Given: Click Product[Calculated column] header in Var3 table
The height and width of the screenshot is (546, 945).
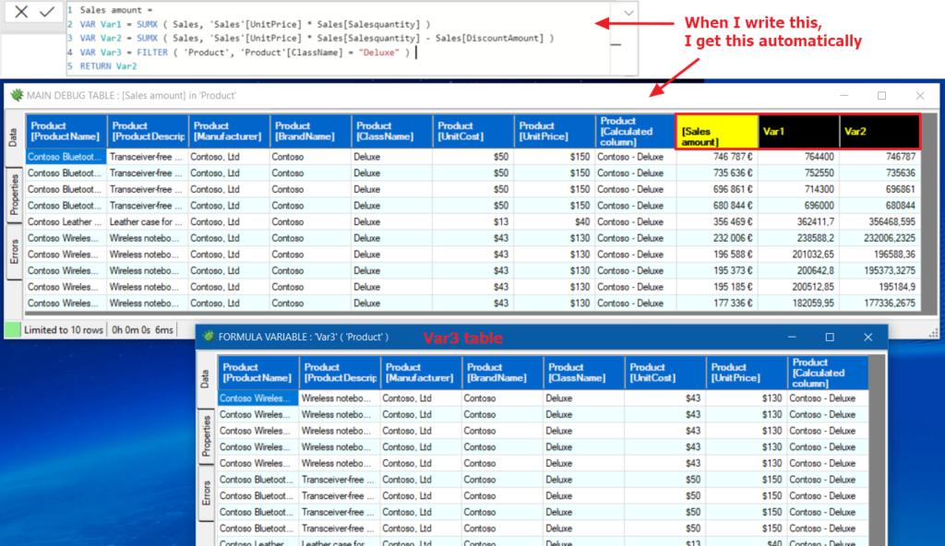Looking at the screenshot, I should pyautogui.click(x=828, y=373).
